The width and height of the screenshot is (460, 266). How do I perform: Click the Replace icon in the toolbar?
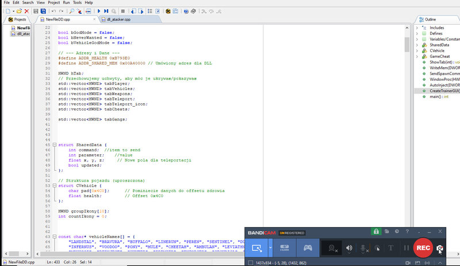tap(79, 11)
